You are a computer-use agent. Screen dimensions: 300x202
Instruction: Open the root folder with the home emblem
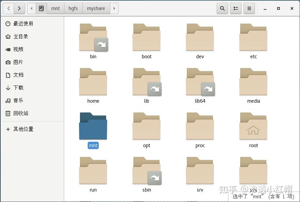[253, 126]
